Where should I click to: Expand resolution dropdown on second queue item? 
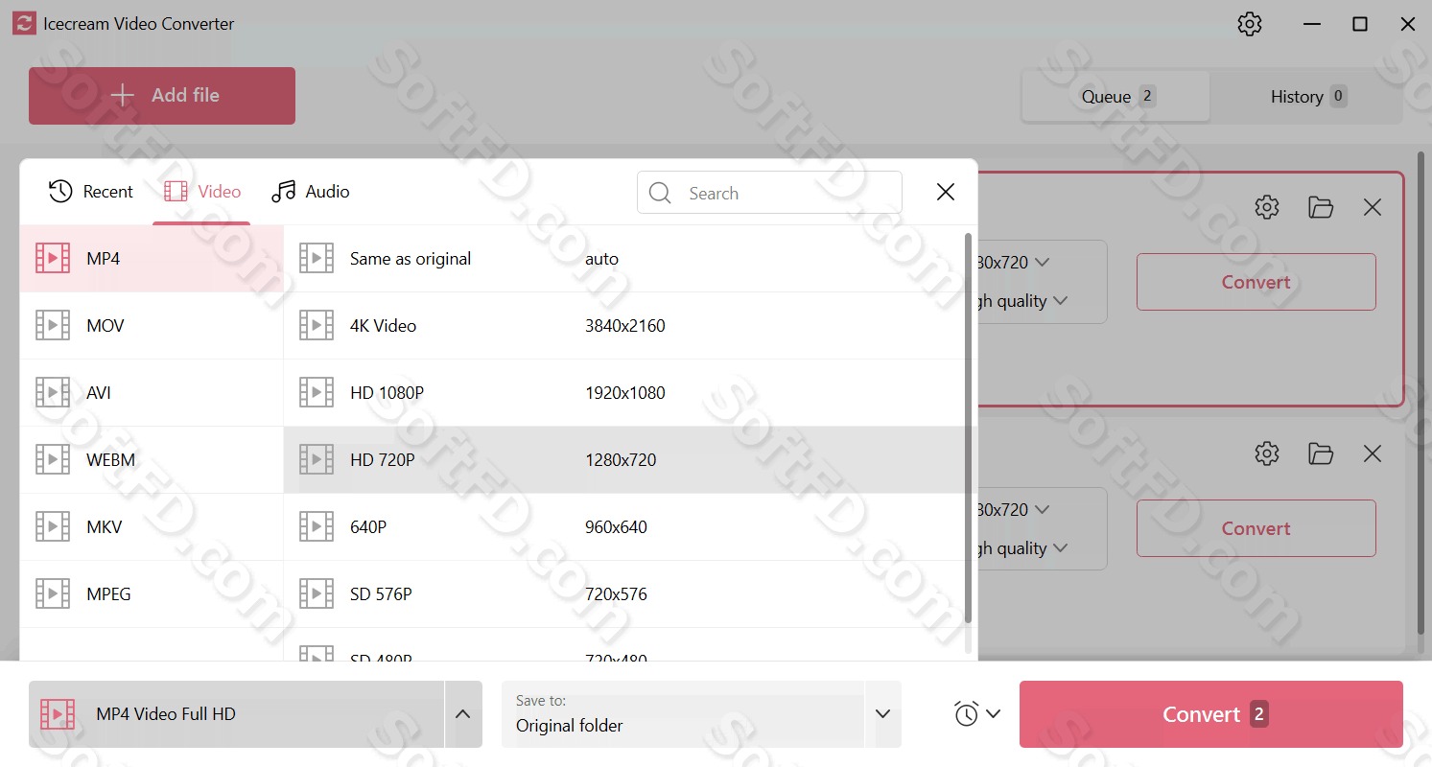1042,509
